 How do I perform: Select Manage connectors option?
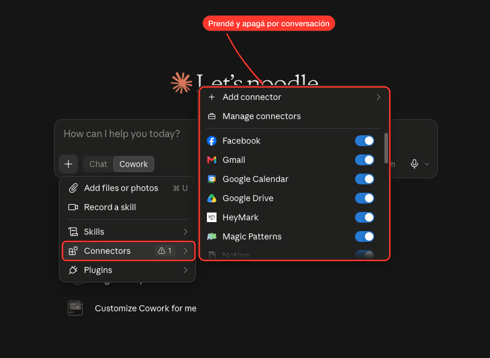[x=294, y=116]
